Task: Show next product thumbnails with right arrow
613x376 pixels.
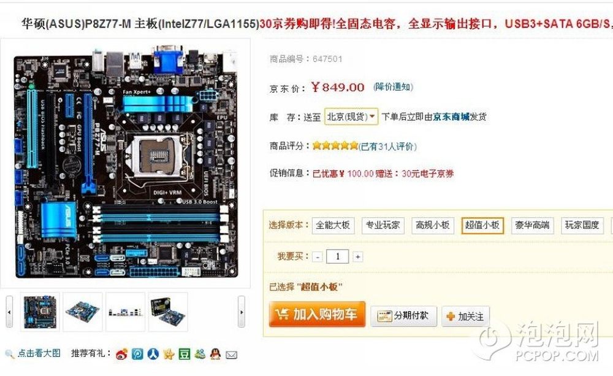Action: click(242, 312)
